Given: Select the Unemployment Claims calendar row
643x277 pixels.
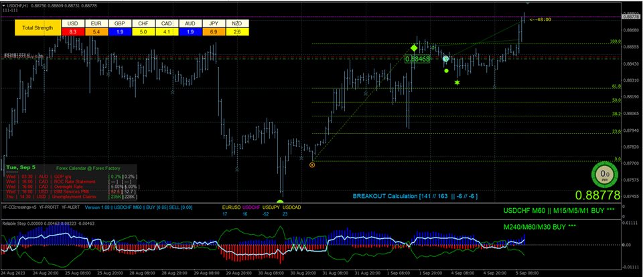Looking at the screenshot, I should [x=72, y=197].
